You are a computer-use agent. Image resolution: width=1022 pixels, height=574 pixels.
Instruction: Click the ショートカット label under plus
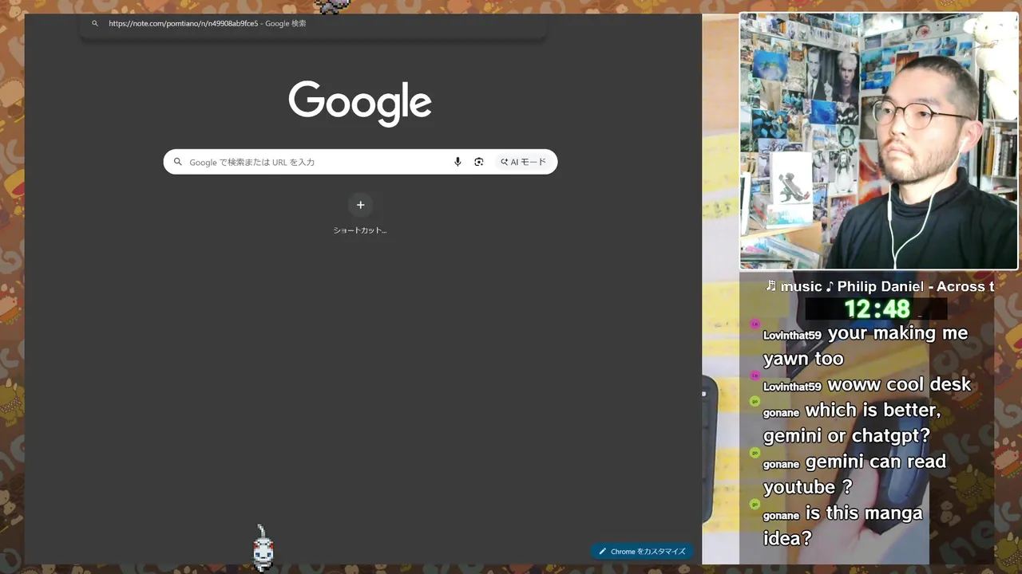tap(360, 230)
